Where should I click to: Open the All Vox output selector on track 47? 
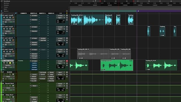(61, 75)
